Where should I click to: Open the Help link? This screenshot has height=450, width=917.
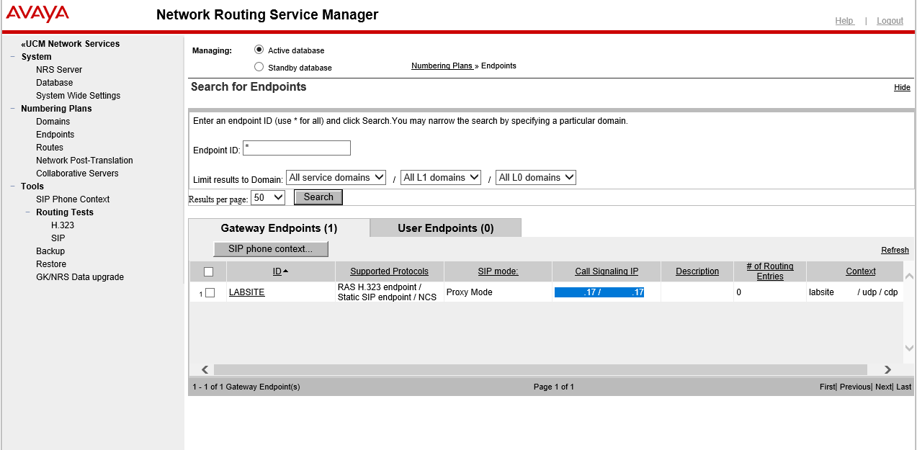844,21
